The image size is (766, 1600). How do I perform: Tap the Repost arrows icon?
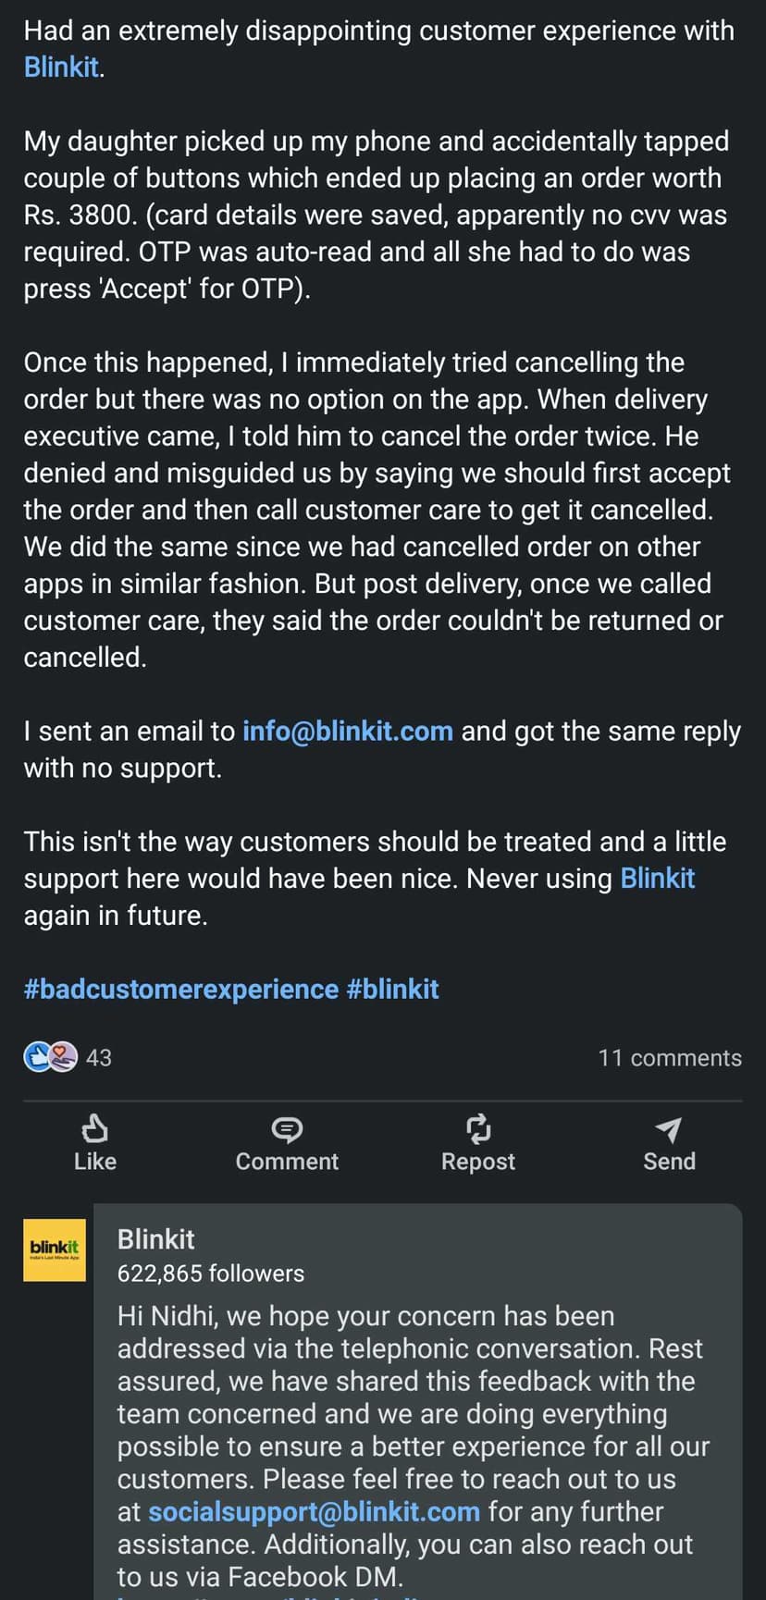click(x=477, y=1128)
